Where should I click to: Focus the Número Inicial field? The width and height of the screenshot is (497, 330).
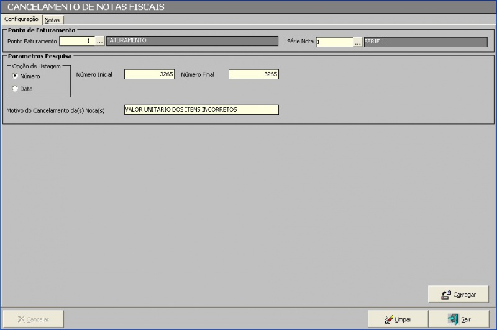point(149,74)
